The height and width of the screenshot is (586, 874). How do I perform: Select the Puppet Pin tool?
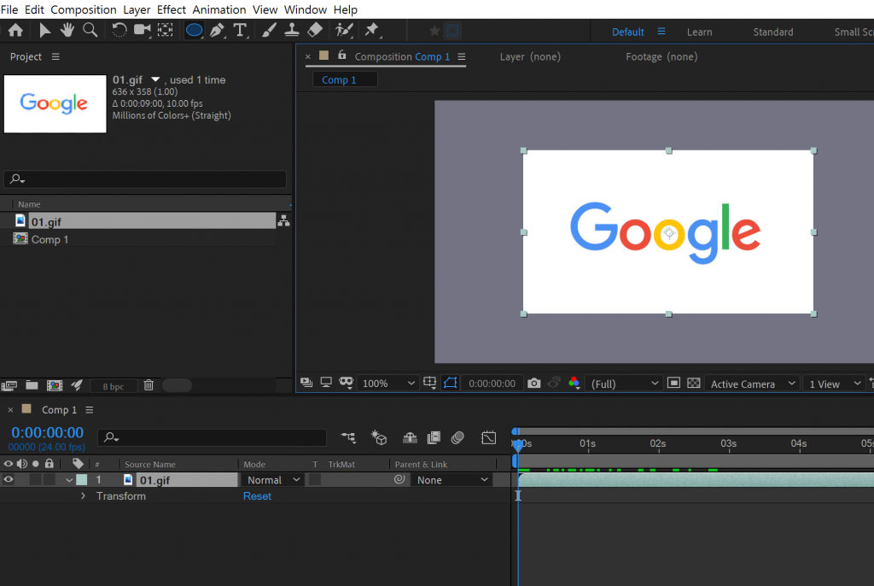371,31
